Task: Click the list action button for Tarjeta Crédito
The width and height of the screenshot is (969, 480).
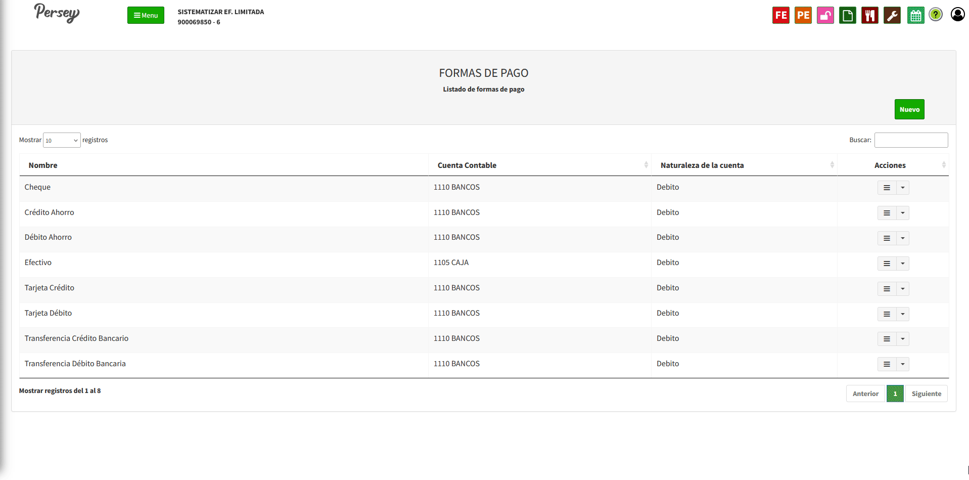Action: pyautogui.click(x=887, y=289)
